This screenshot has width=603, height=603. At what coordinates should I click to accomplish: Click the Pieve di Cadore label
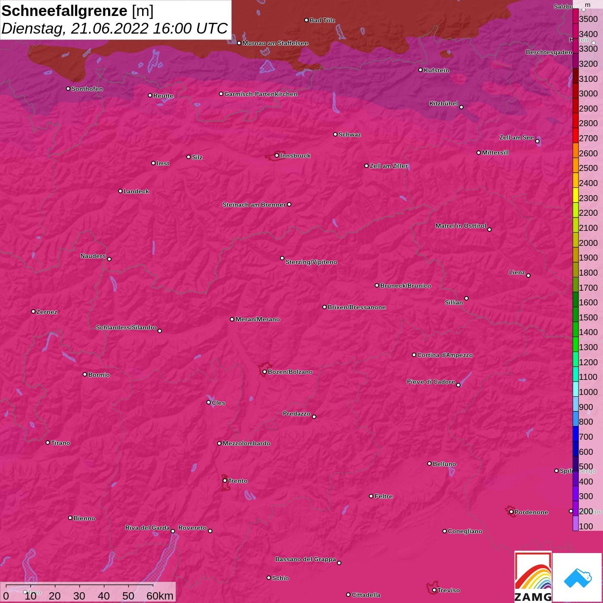pos(431,382)
